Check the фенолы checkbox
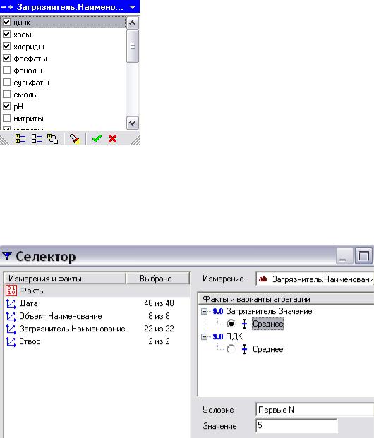The height and width of the screenshot is (438, 374). [x=6, y=71]
